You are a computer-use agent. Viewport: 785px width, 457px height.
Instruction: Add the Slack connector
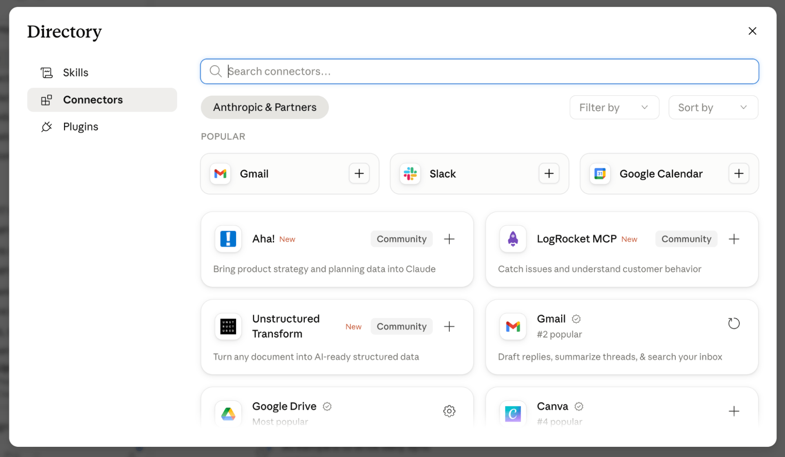coord(549,173)
